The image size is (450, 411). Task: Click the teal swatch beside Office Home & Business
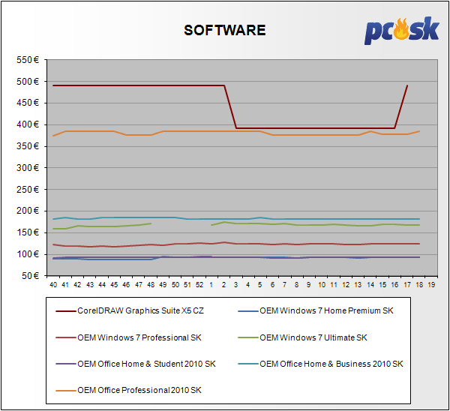[248, 364]
